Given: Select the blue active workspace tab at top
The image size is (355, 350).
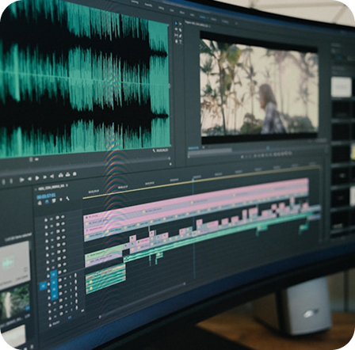Looking at the screenshot, I should [202, 17].
